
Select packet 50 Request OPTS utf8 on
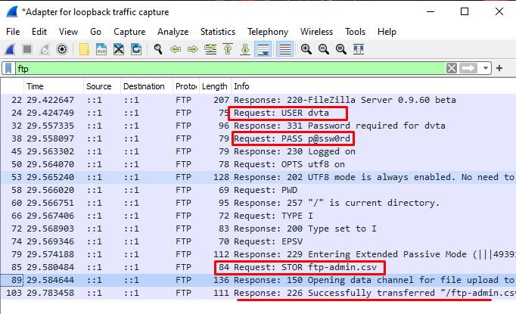click(x=258, y=164)
